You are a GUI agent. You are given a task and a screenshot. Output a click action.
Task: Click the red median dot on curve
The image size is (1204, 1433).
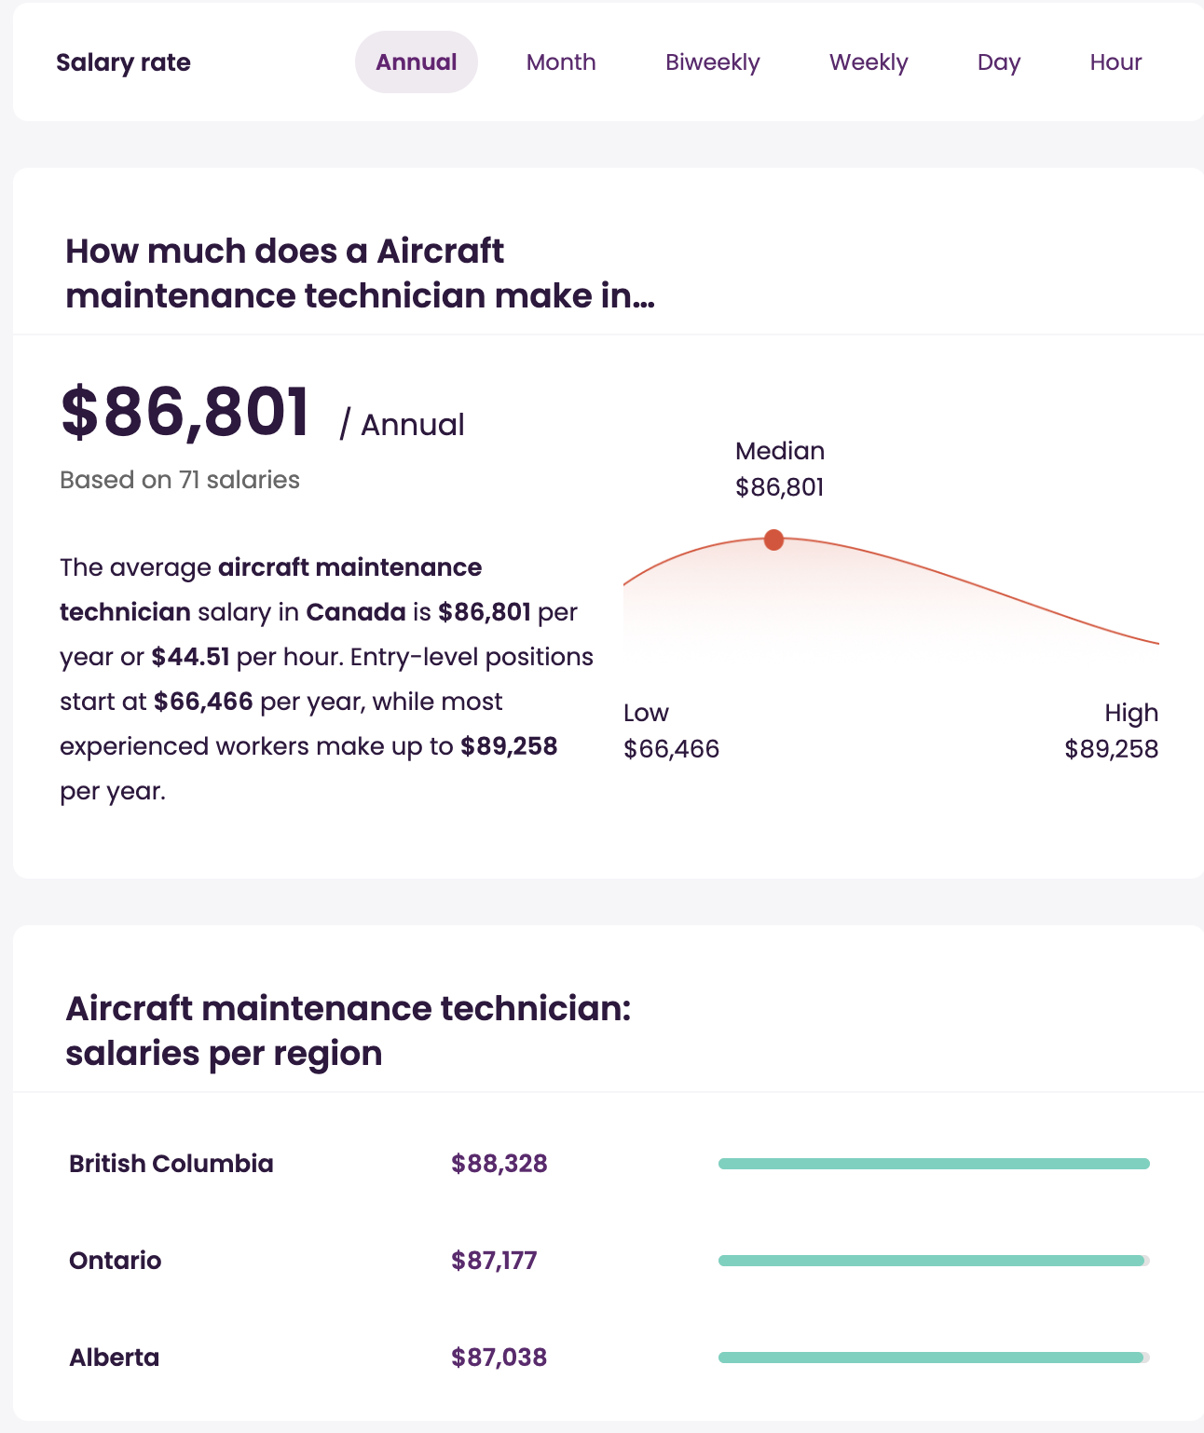tap(773, 539)
